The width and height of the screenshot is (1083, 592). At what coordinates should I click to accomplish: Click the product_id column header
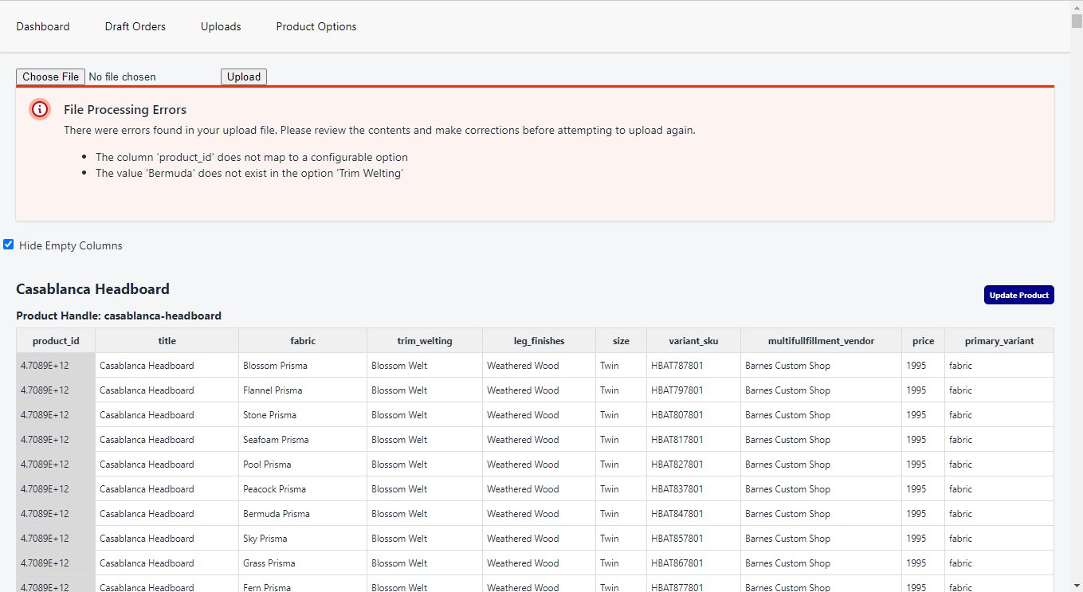56,340
